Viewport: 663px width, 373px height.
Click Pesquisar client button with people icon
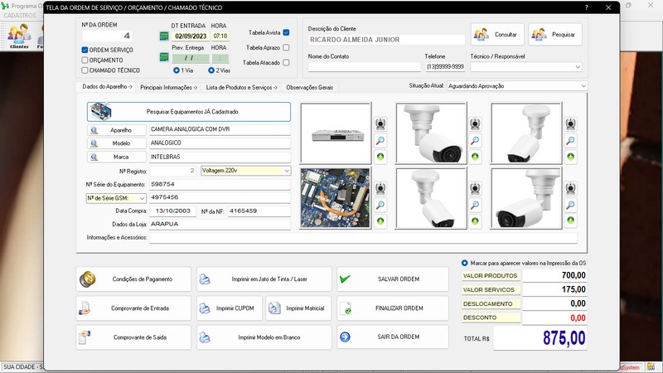click(555, 34)
